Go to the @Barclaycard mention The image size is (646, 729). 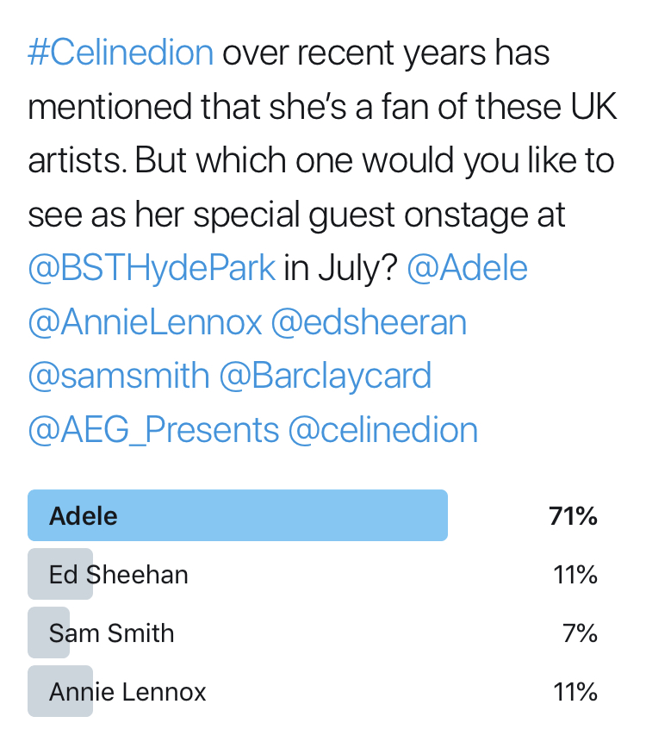coord(325,376)
